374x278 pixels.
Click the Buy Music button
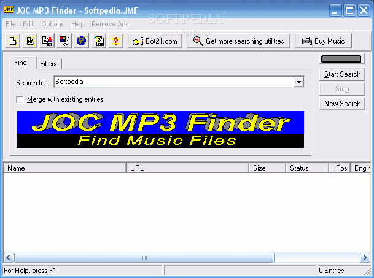(x=323, y=41)
